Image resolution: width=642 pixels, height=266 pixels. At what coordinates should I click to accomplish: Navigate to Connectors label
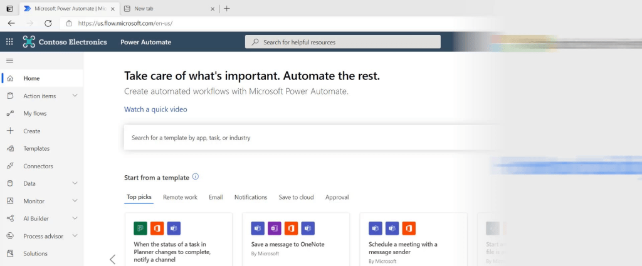pyautogui.click(x=38, y=166)
